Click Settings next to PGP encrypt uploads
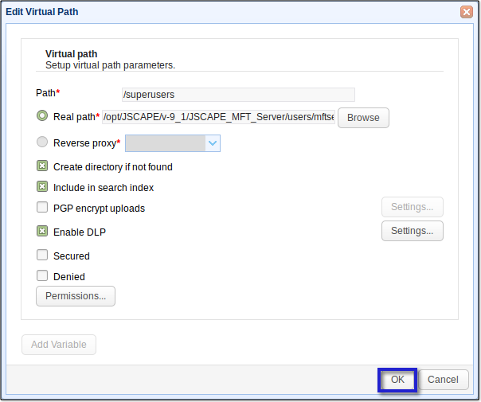The image size is (481, 402). tap(412, 207)
